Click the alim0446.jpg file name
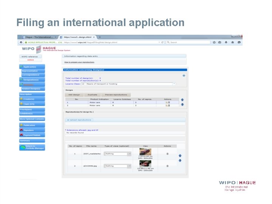272x204 pixels. coord(90,166)
